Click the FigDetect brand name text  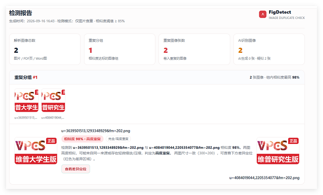[x=280, y=12]
